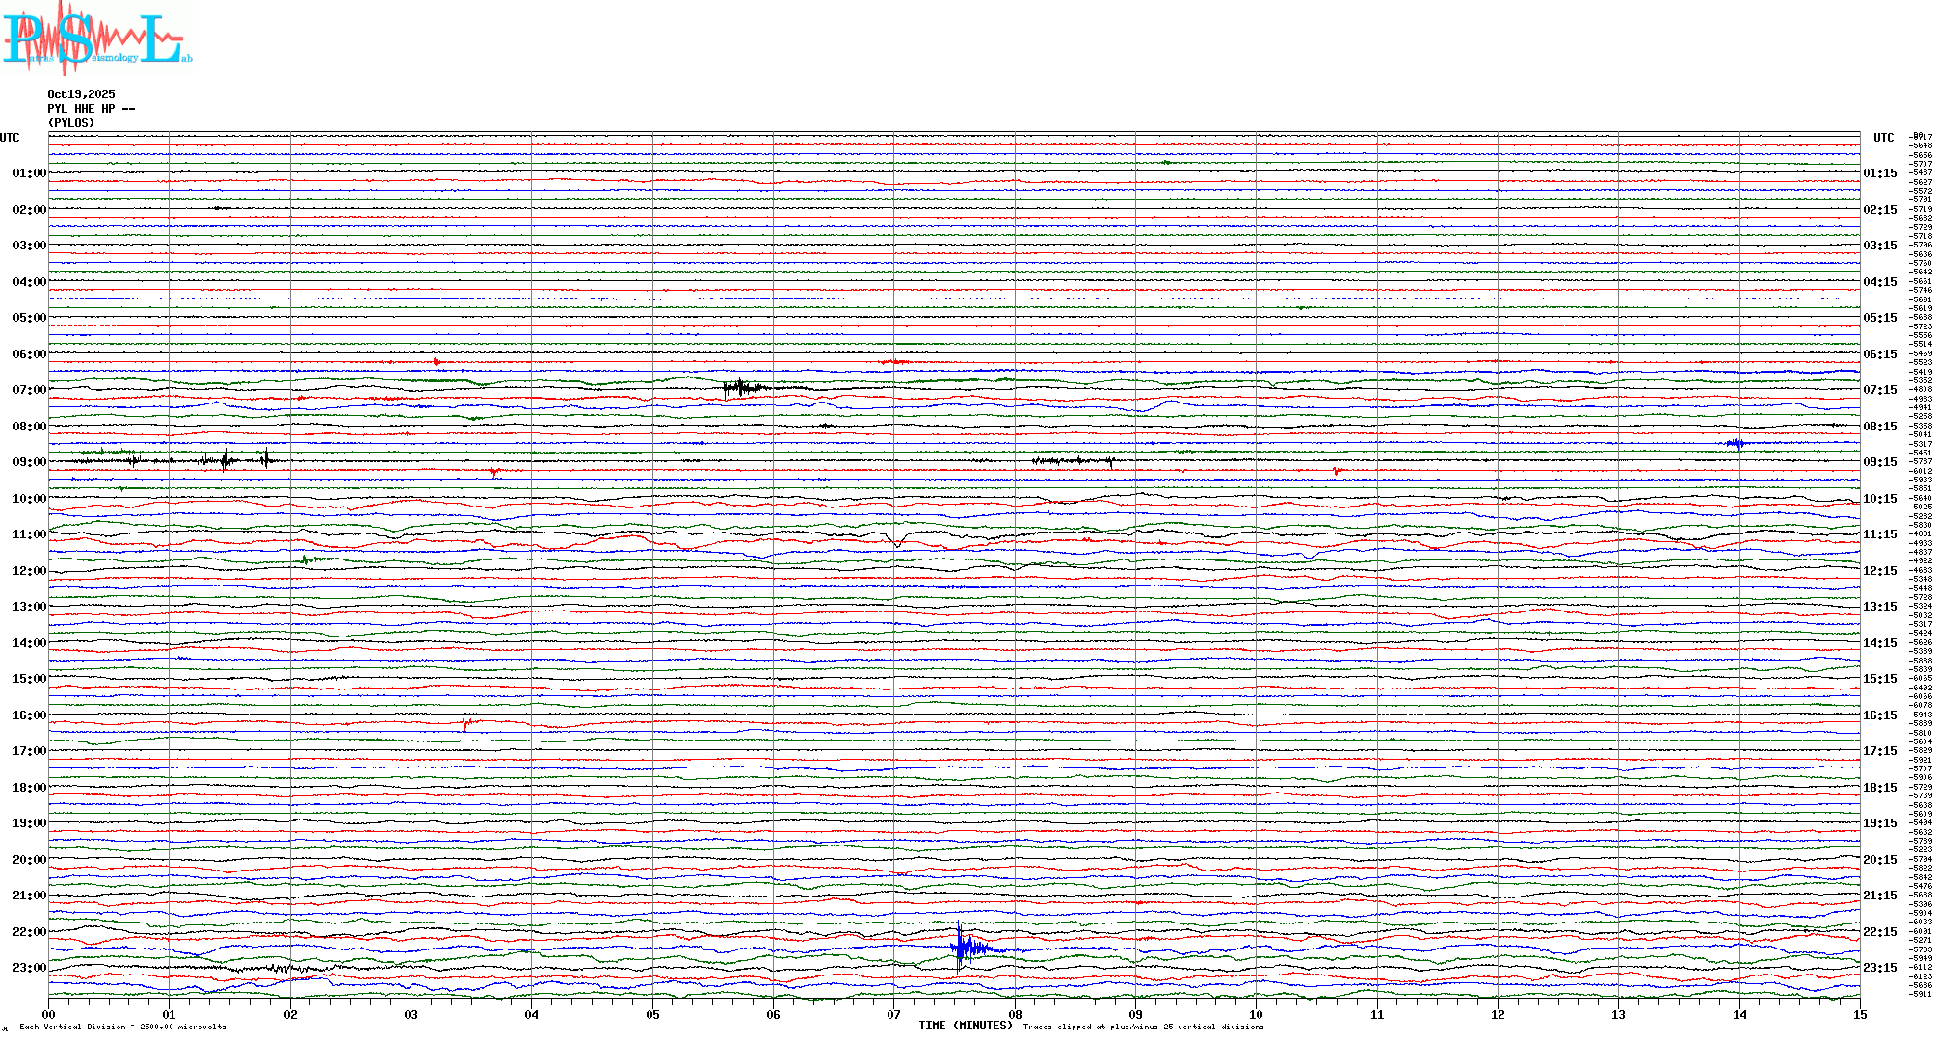The height and width of the screenshot is (1040, 1937).
Task: Click the minute 15 mark on bottom axis
Action: (x=1859, y=1014)
